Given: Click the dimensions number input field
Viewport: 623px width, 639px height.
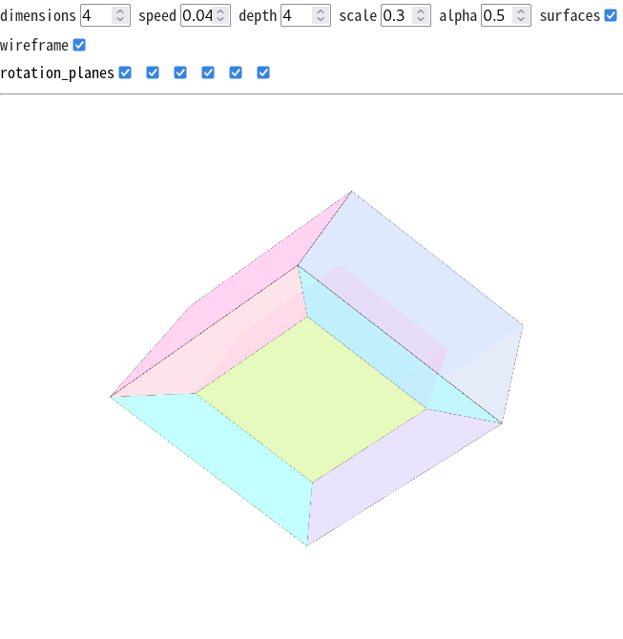Looking at the screenshot, I should (x=96, y=15).
